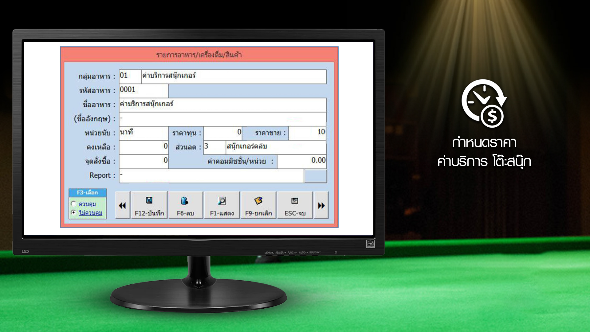This screenshot has width=590, height=332.
Task: Click the F9 cancel (ยกเลิก) button
Action: point(258,205)
